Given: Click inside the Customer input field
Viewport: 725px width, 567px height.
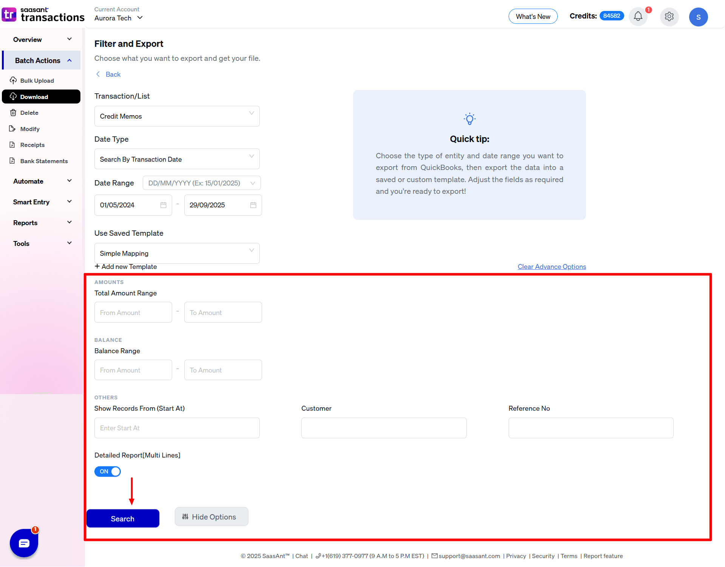Looking at the screenshot, I should (x=383, y=428).
